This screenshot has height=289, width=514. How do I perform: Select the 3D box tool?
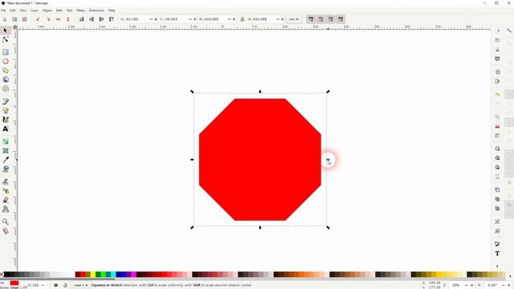(x=6, y=79)
